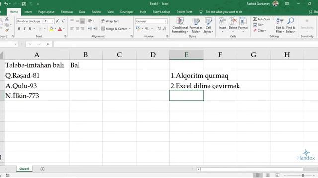This screenshot has width=318, height=178.
Task: Open the Review tab
Action: pyautogui.click(x=96, y=12)
